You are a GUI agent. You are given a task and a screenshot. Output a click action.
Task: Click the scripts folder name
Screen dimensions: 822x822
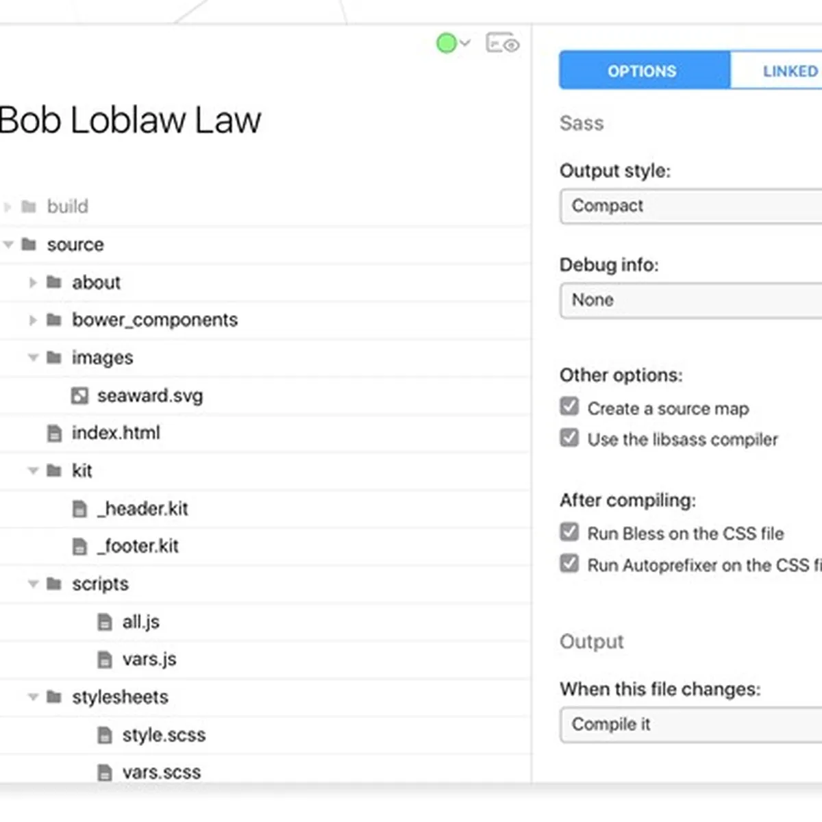[100, 584]
